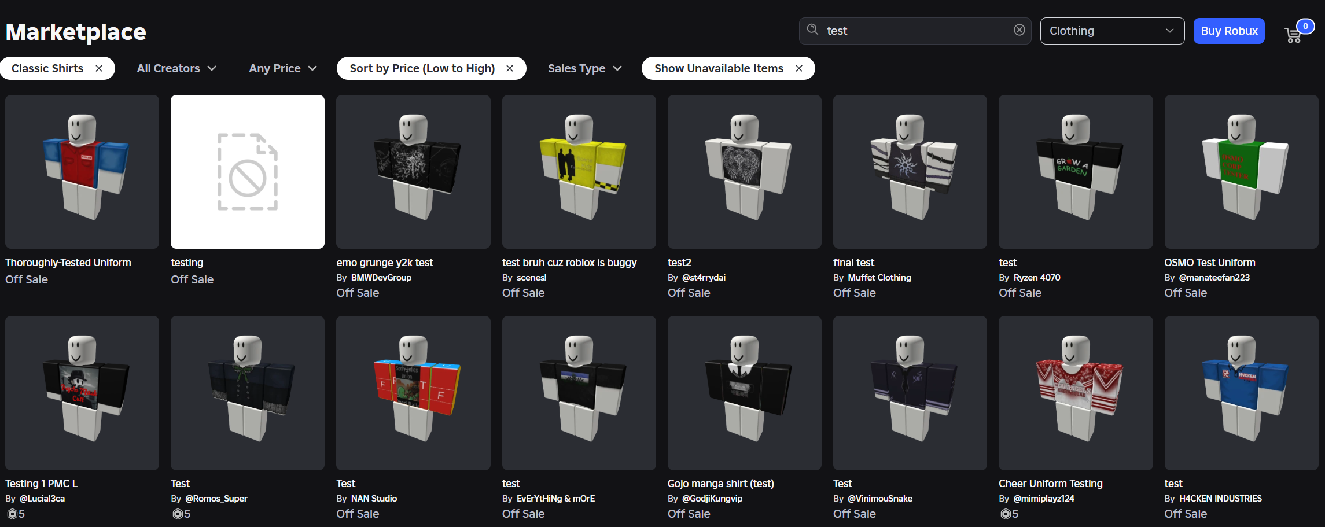Click the 'test bruh cuz roblox is buggy' title
This screenshot has width=1325, height=527.
coord(569,263)
